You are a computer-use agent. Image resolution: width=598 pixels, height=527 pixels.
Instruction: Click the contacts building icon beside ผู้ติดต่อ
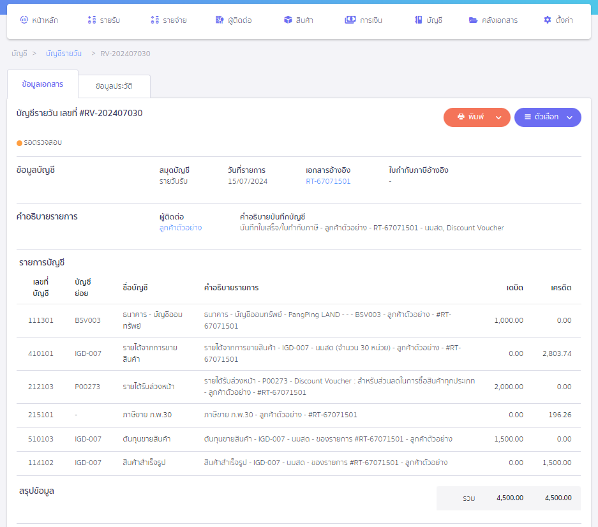[220, 20]
